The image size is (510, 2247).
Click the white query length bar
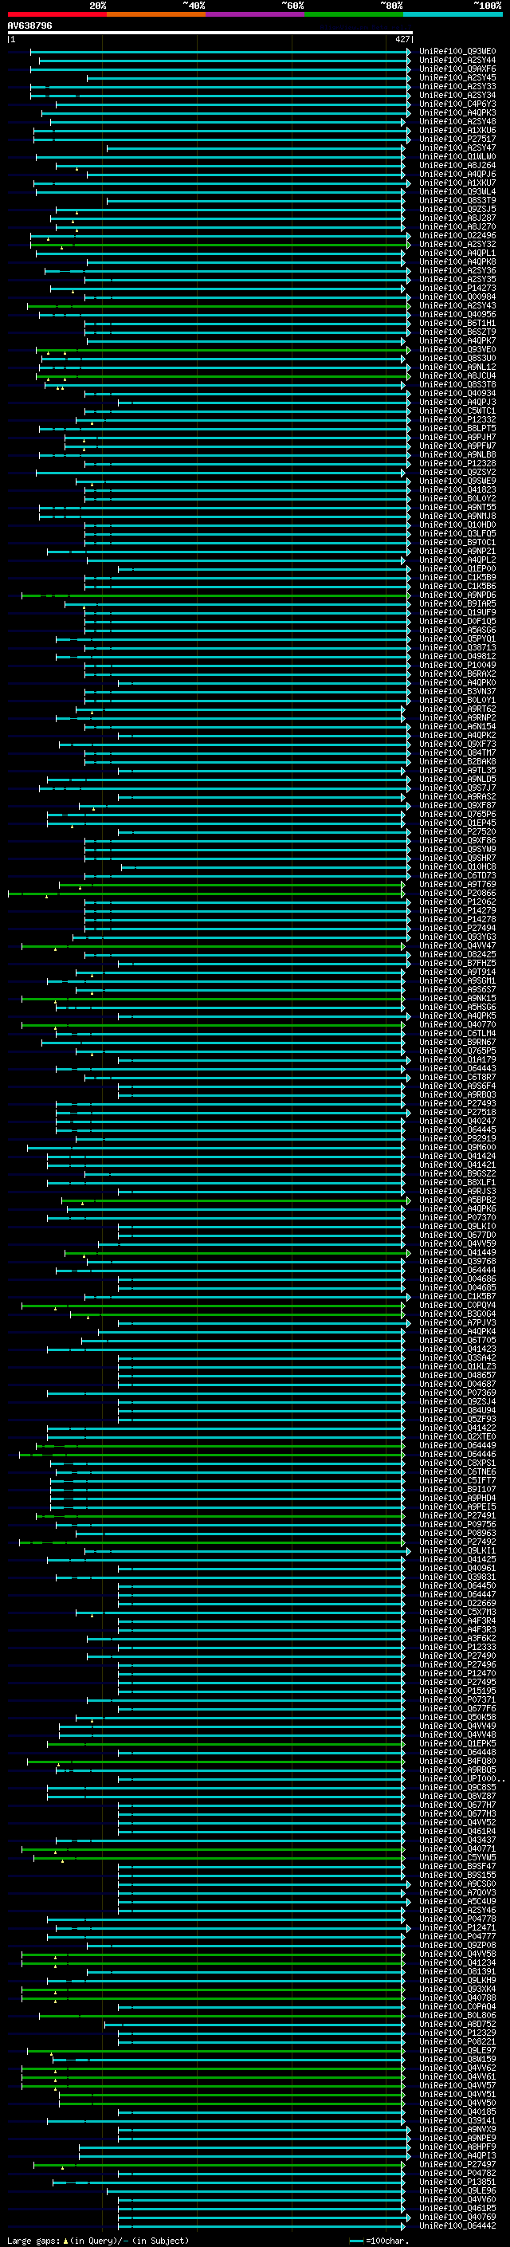[x=210, y=33]
